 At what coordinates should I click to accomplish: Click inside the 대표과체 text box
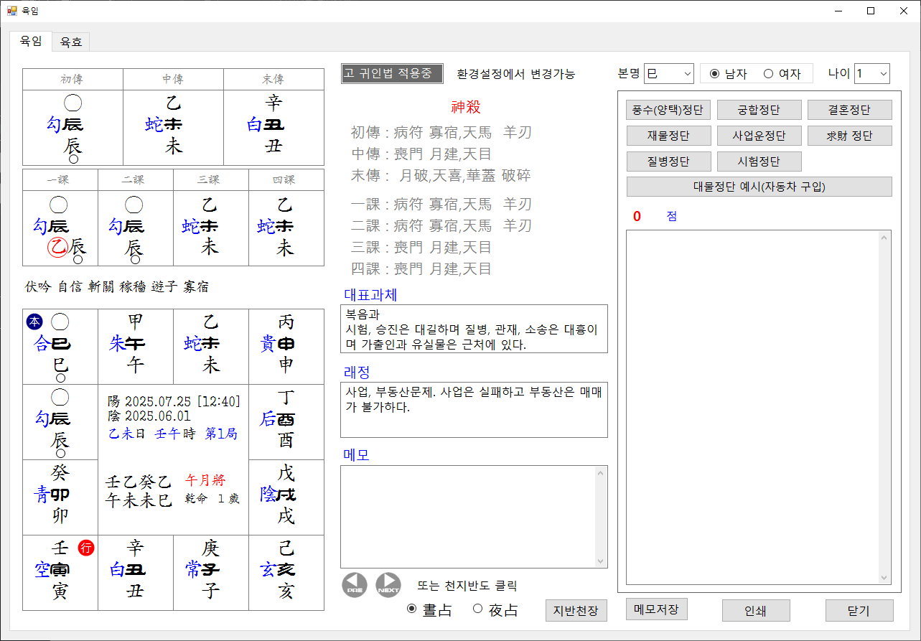click(474, 329)
